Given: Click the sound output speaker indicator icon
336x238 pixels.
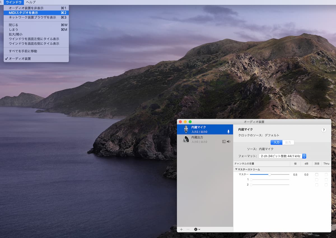Looking at the screenshot, I should click(228, 142).
